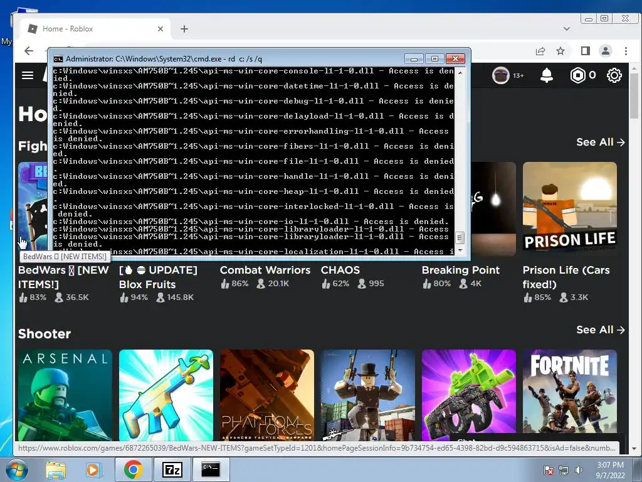Open the Blox Fruits title link
This screenshot has width=642, height=482.
158,277
